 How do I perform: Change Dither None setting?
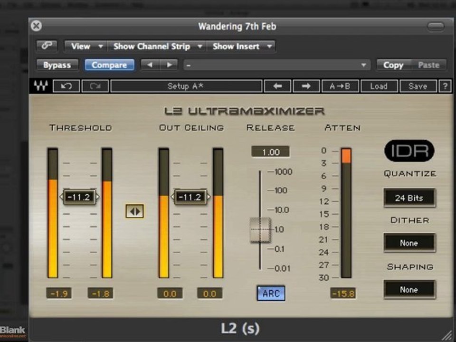[409, 243]
